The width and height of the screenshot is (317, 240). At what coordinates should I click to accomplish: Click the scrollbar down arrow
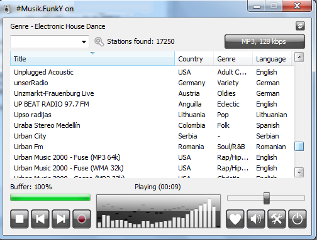pos(299,172)
